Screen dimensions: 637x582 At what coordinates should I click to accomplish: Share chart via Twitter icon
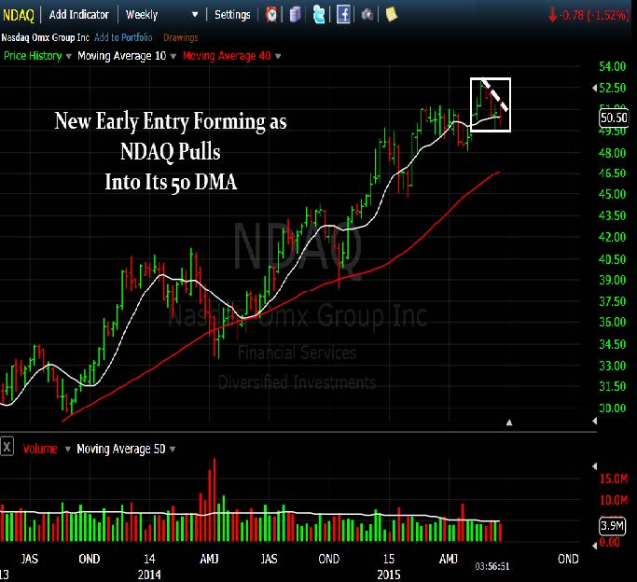click(x=319, y=15)
